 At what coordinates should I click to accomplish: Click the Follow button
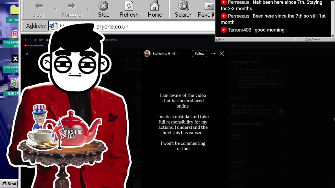tap(199, 54)
